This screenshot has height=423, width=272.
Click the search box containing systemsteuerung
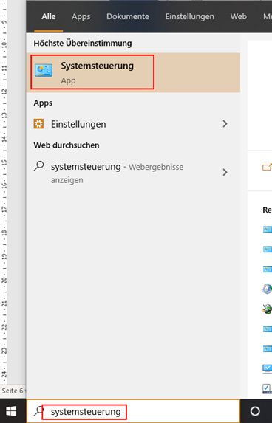(x=133, y=411)
